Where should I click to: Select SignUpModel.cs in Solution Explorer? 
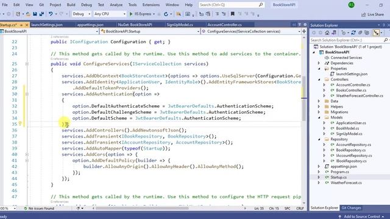tap(349, 134)
